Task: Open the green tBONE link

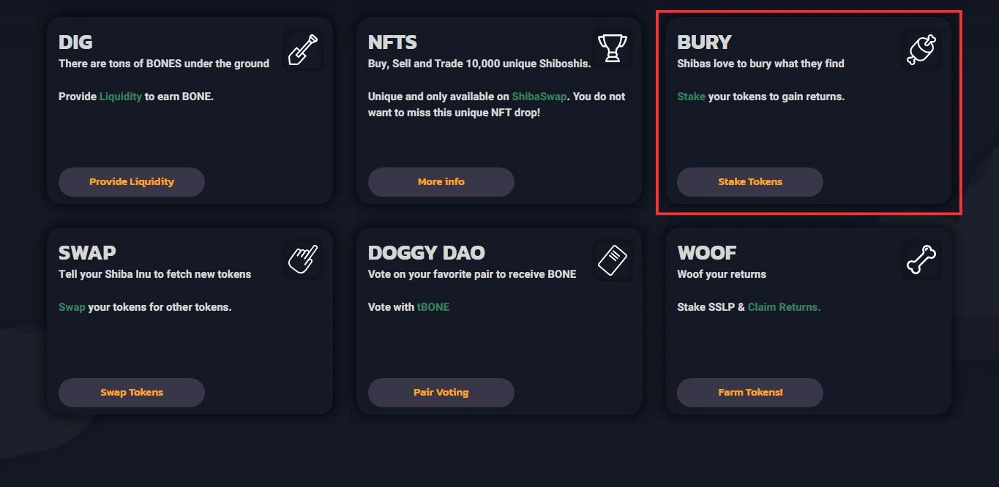Action: coord(433,307)
